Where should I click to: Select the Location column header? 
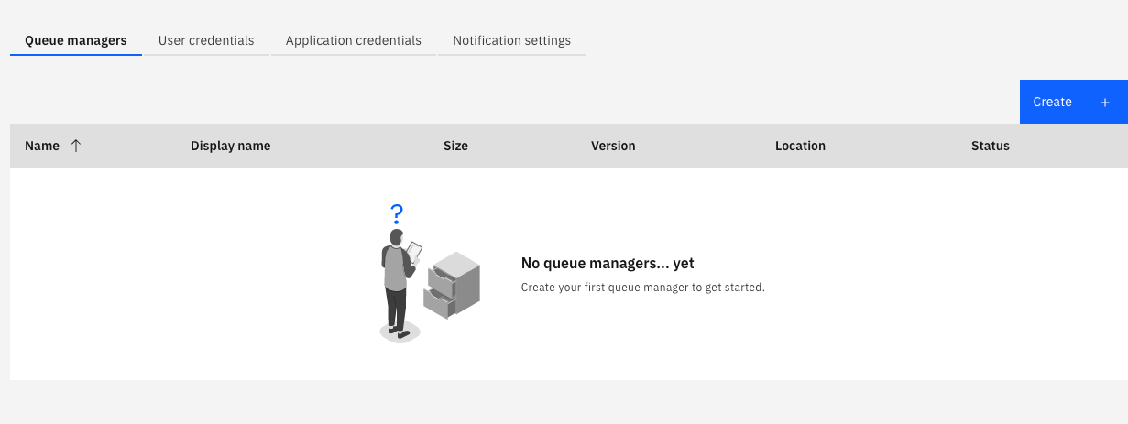point(800,146)
